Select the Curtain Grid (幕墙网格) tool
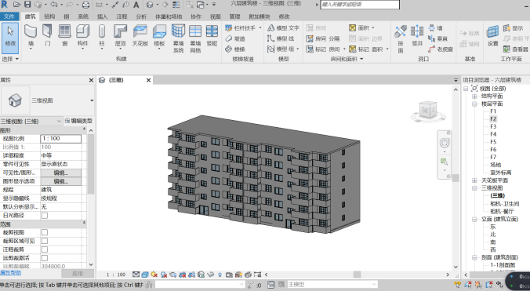 point(195,38)
